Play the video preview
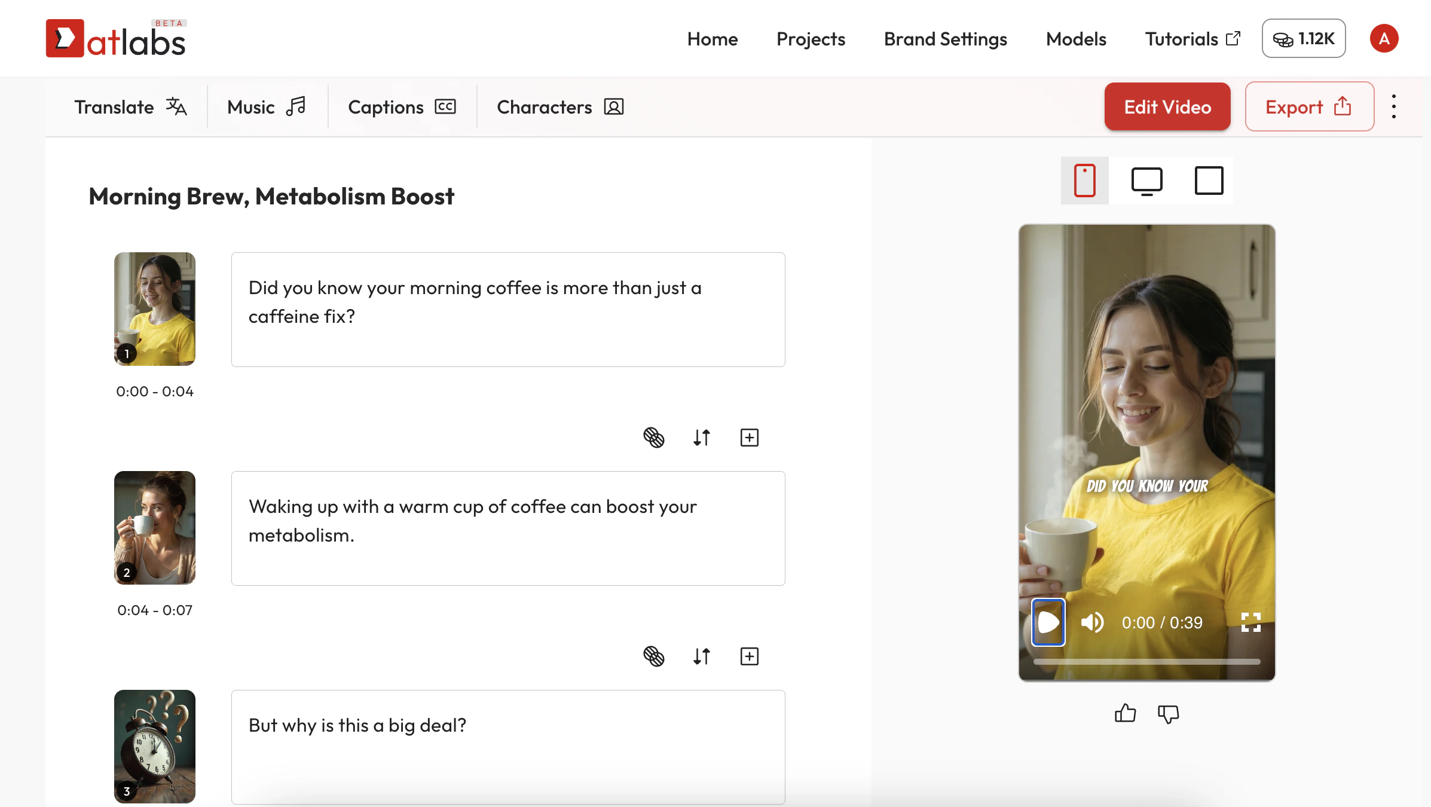Viewport: 1431px width, 807px height. click(x=1048, y=622)
